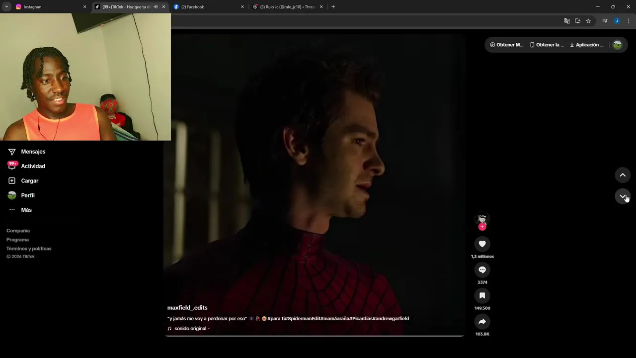Follow creator with the red plus badge
The width and height of the screenshot is (636, 358).
482,227
